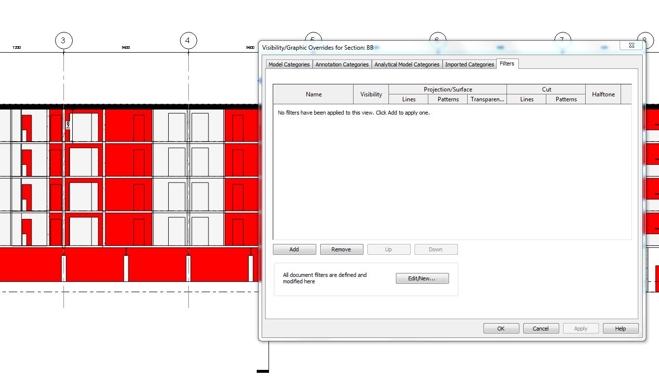Select the Projection/Surface column group header
The height and width of the screenshot is (392, 659).
448,90
